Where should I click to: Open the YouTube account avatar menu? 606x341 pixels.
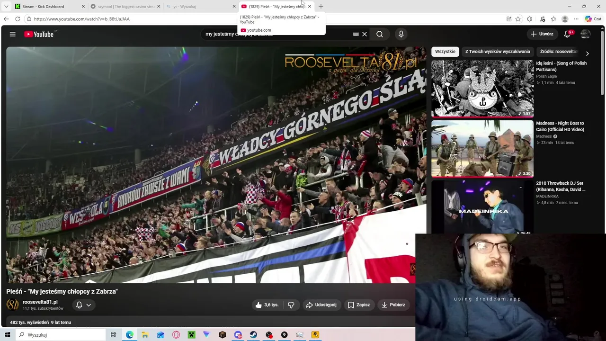(586, 34)
